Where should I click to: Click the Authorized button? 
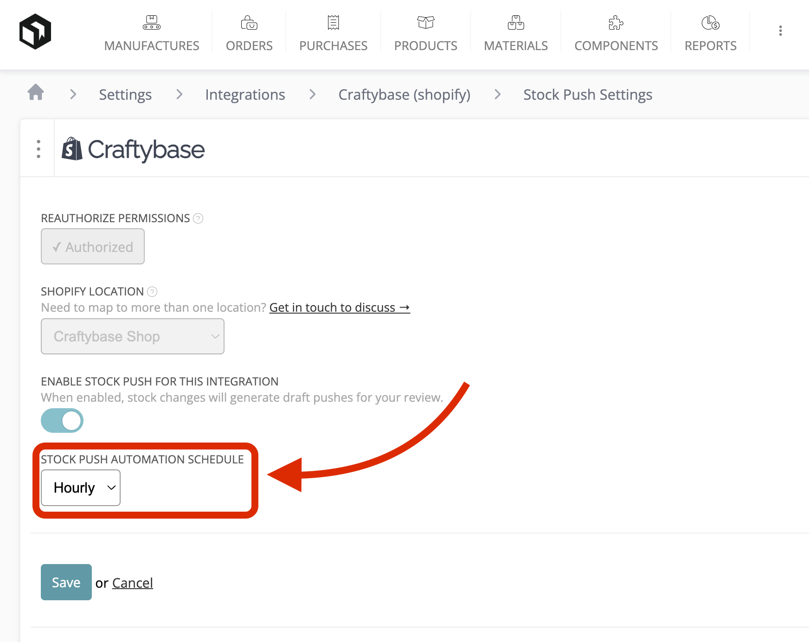coord(93,246)
